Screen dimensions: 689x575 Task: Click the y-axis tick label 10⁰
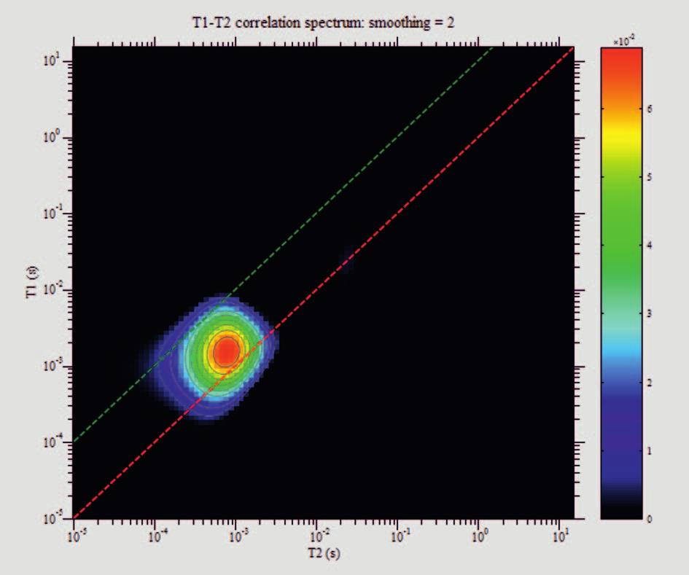pyautogui.click(x=52, y=137)
